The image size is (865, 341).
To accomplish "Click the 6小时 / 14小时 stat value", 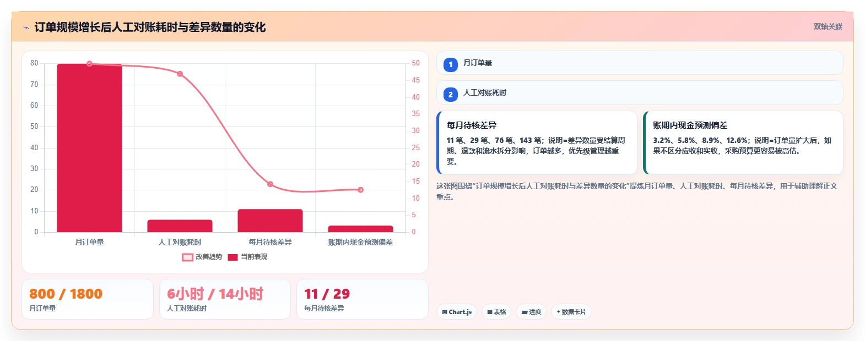I will point(215,294).
